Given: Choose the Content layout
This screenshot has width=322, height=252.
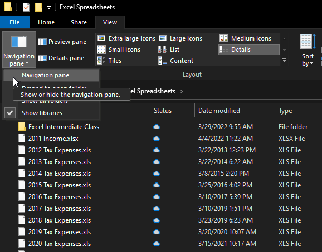Looking at the screenshot, I should click(176, 61).
